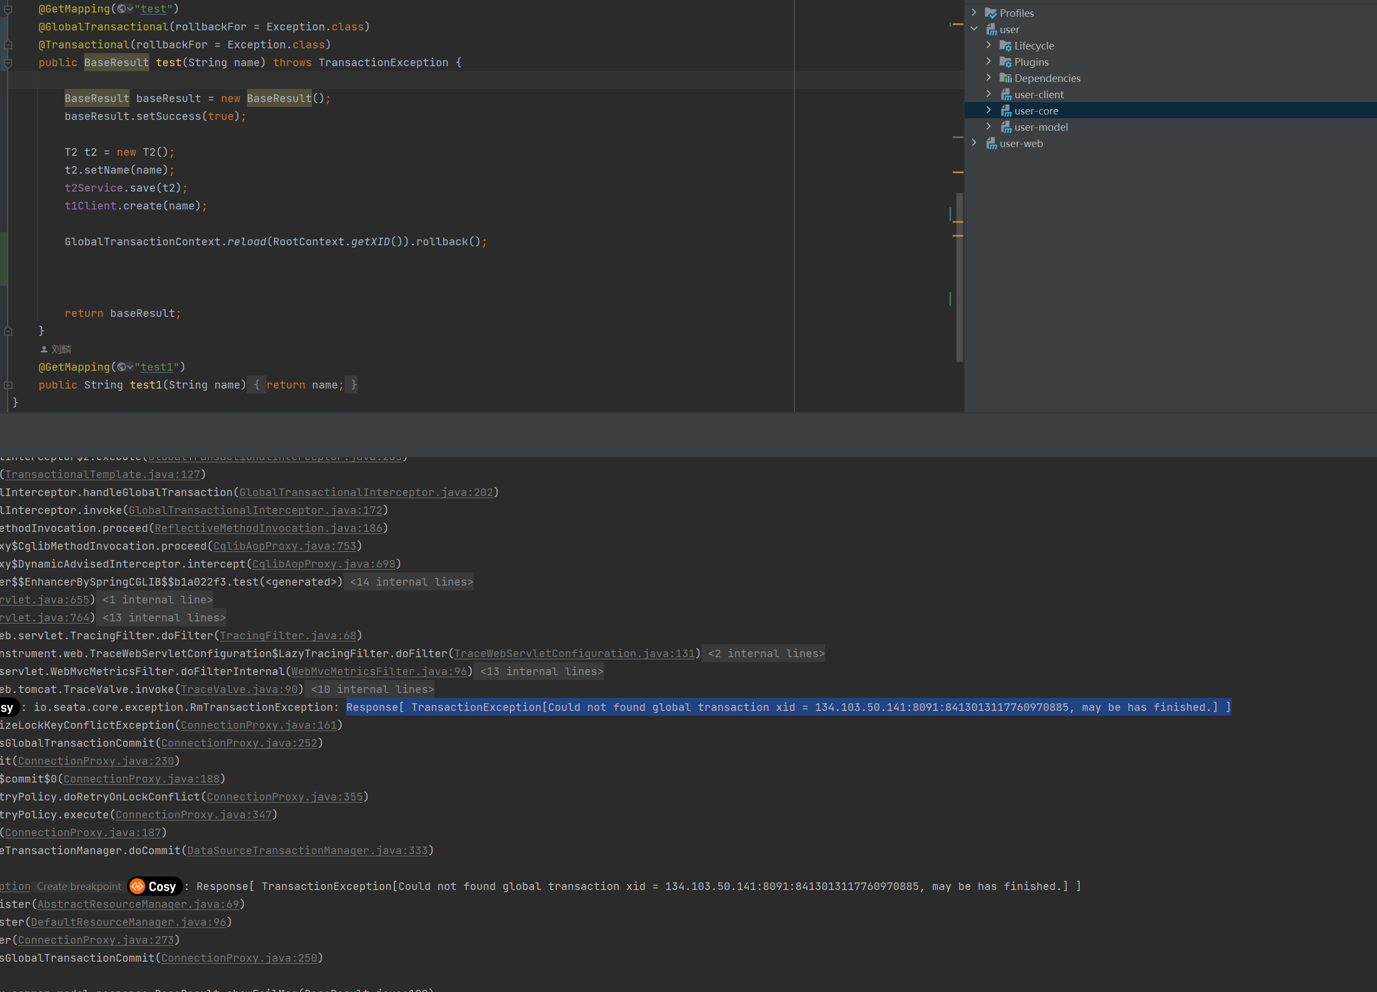Open CglibAopProxy.java:753 link

tap(285, 546)
